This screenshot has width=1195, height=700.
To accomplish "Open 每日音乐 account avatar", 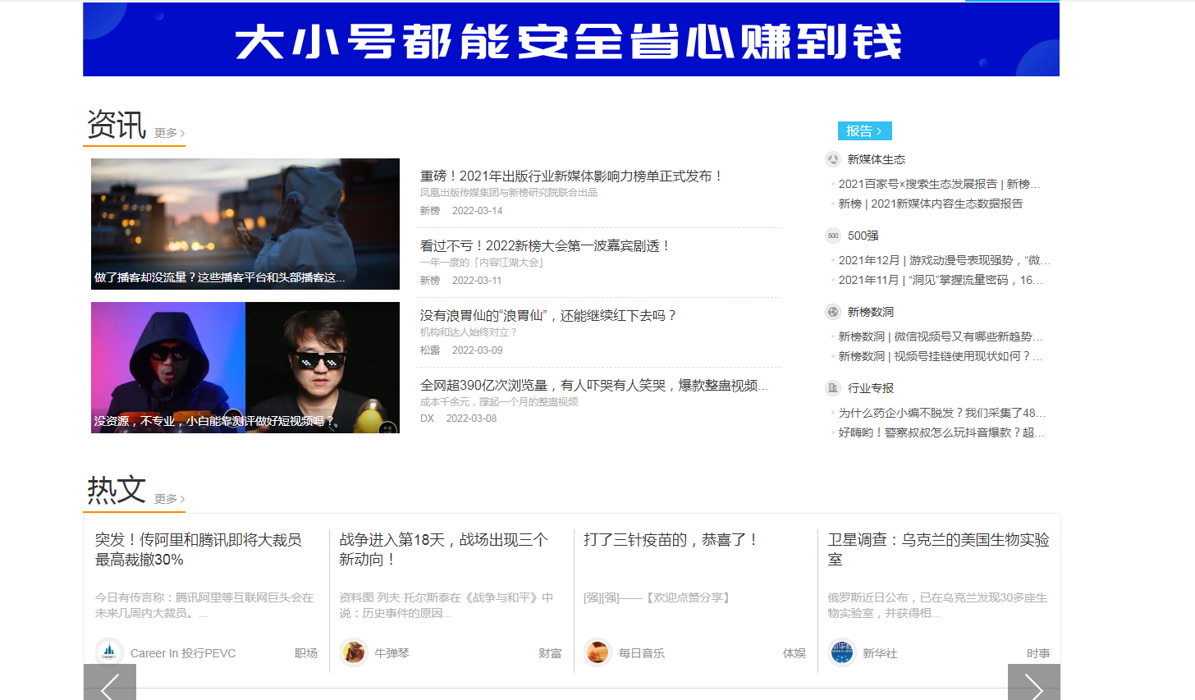I will tap(597, 652).
